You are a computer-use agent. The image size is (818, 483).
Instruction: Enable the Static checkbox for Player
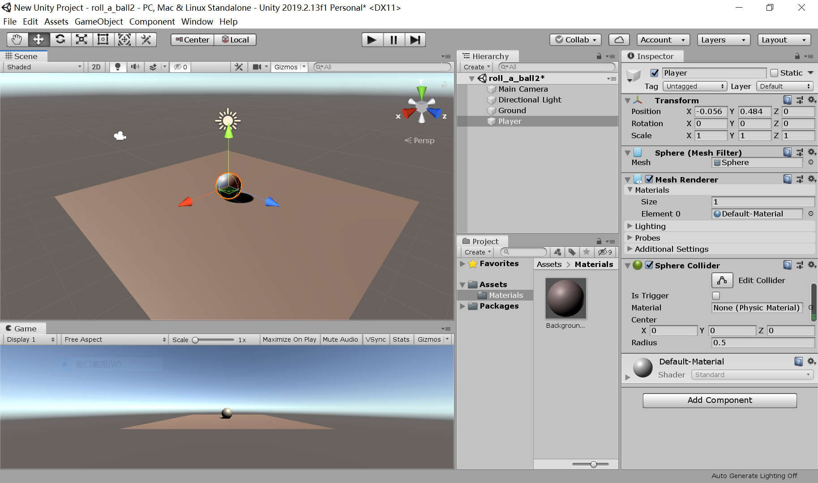(774, 72)
